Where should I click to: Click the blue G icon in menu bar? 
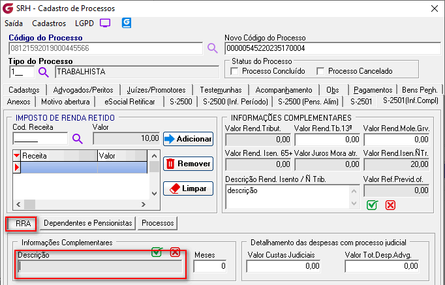(x=127, y=23)
